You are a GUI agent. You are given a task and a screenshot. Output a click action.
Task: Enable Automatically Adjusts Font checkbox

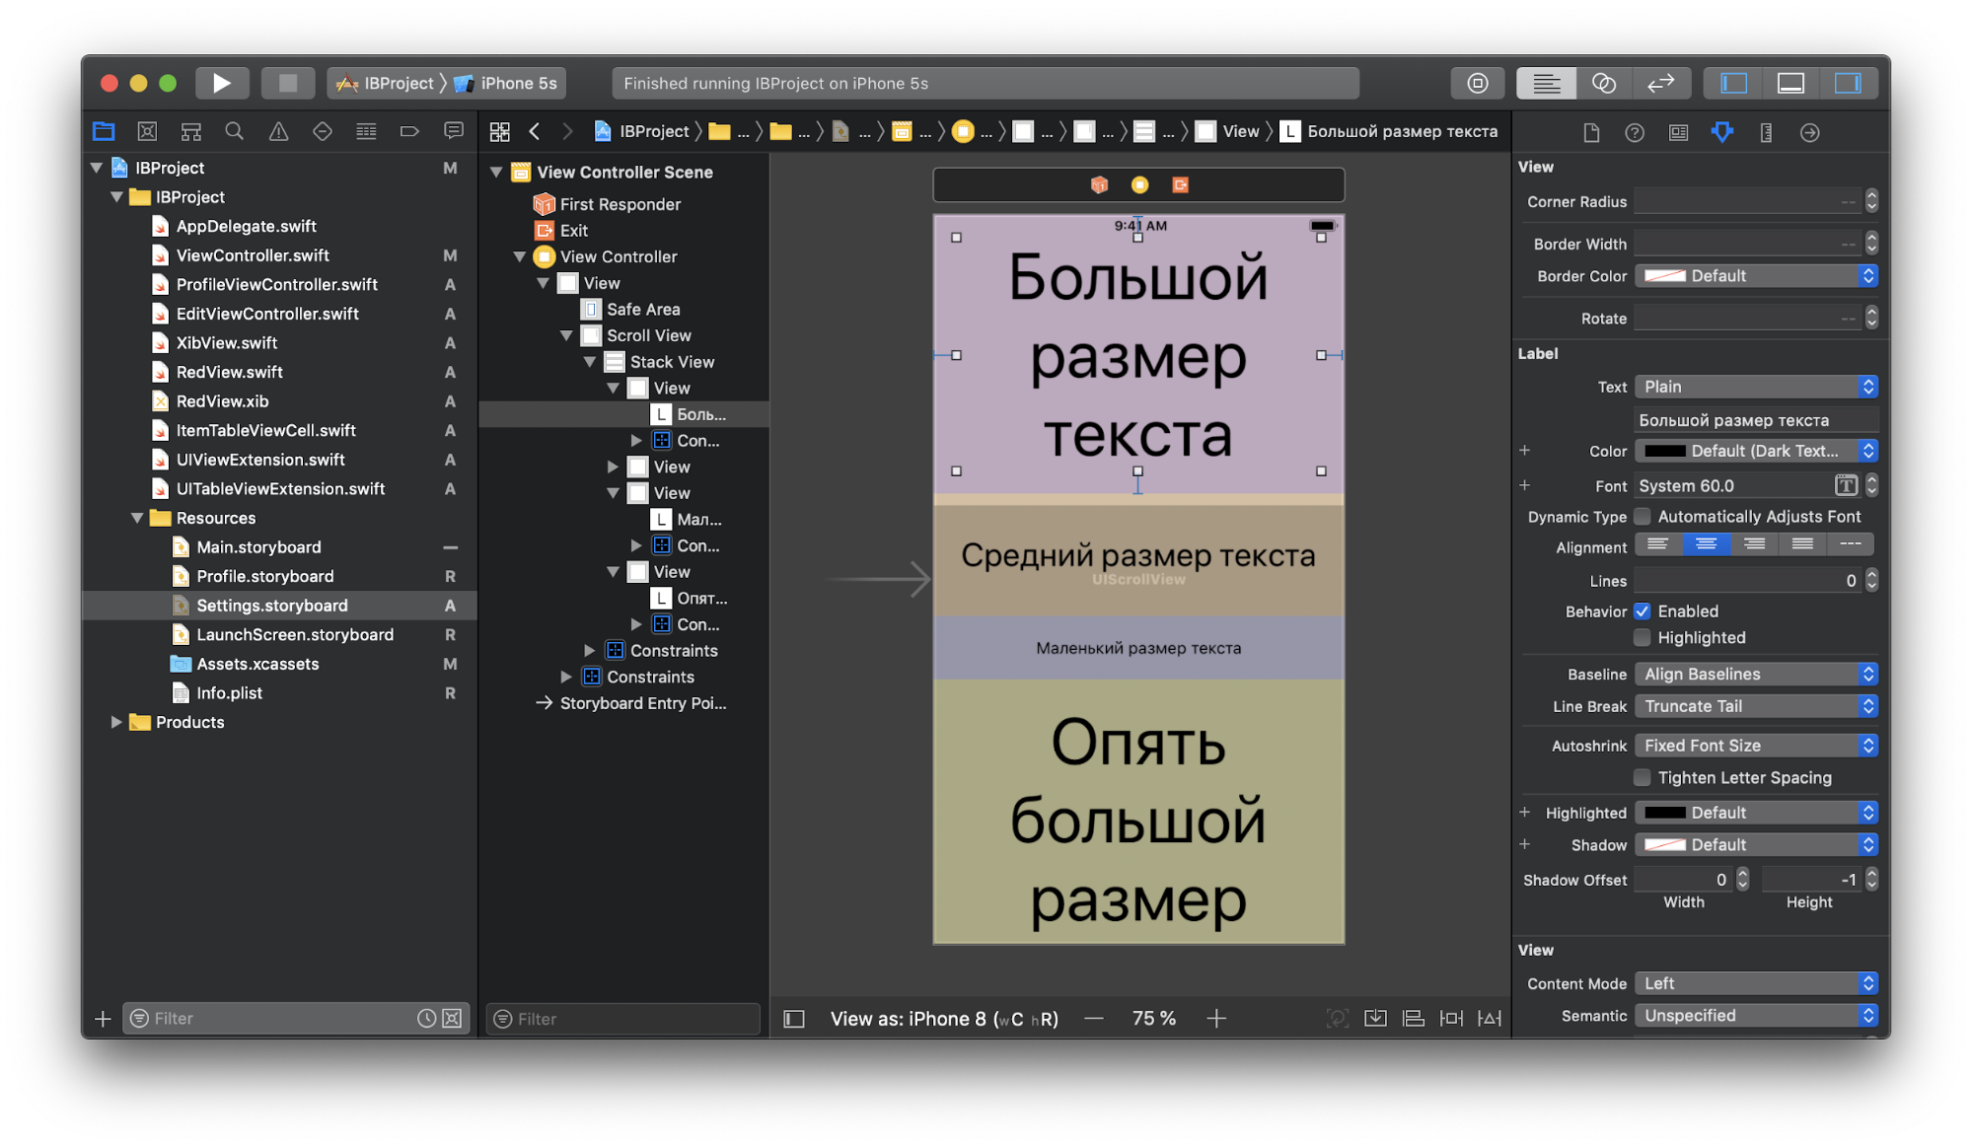click(1643, 516)
